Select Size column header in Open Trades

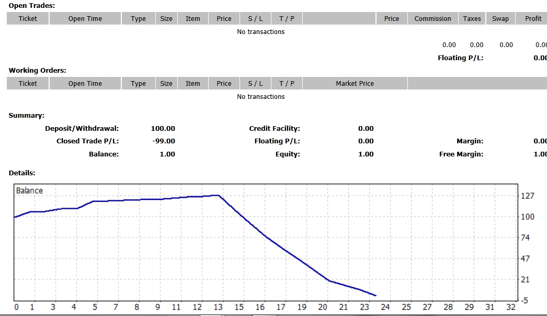[166, 18]
